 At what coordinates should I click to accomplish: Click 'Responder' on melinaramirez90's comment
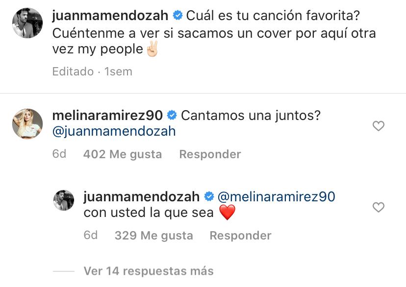210,154
